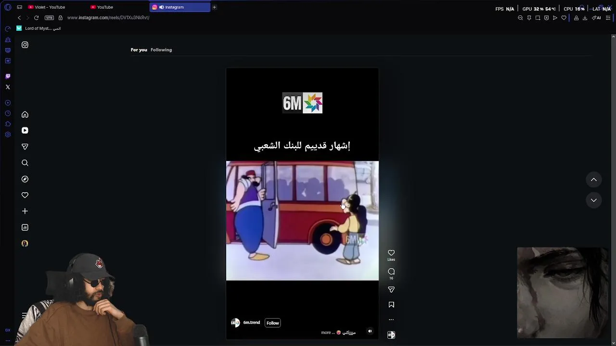The width and height of the screenshot is (616, 346).
Task: Go to next reel with down chevron
Action: pyautogui.click(x=594, y=200)
